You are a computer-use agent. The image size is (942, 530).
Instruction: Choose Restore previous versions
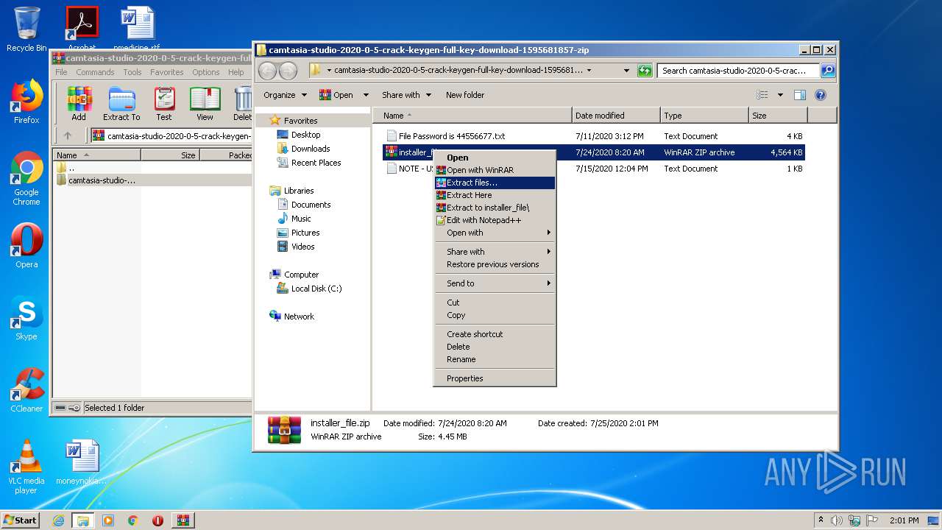(495, 264)
